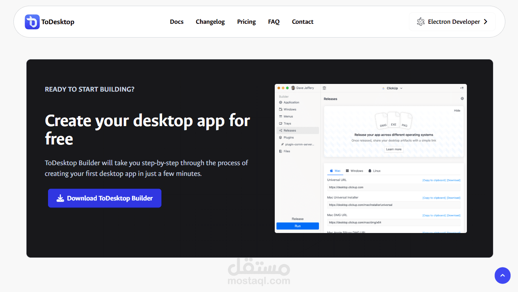Click the DMG file icon
The height and width of the screenshot is (292, 518).
382,121
